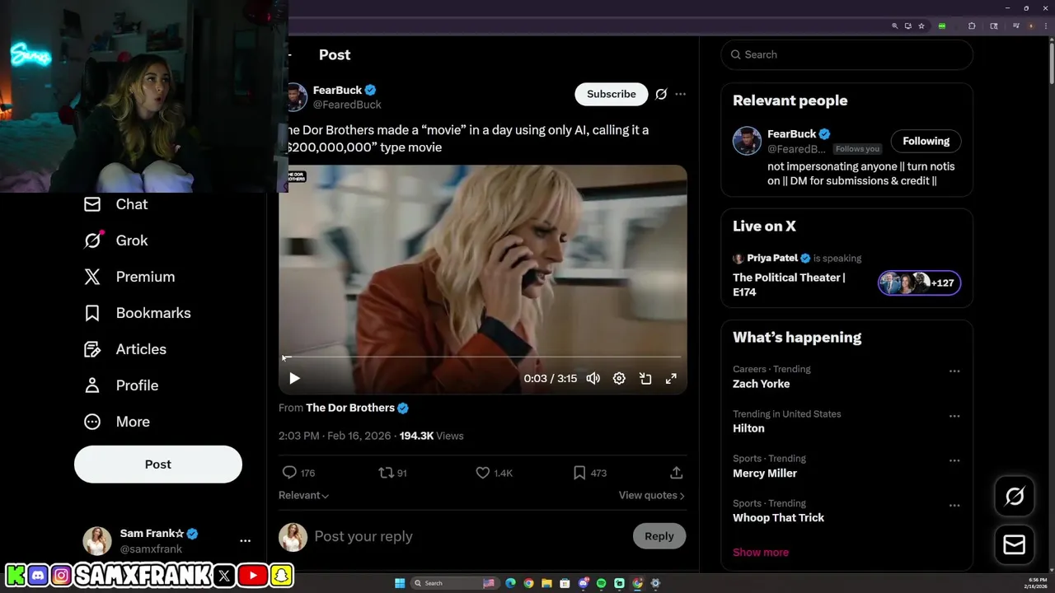Open Spotify from the taskbar
This screenshot has height=593, width=1055.
click(x=601, y=583)
